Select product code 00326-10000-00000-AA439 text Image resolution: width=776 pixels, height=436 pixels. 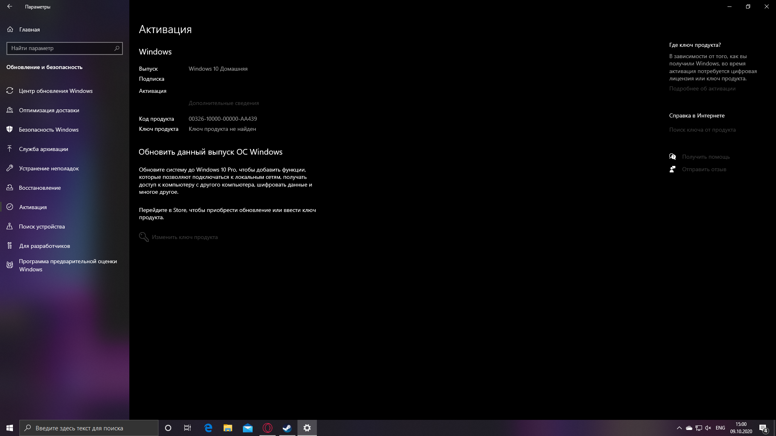(x=223, y=119)
